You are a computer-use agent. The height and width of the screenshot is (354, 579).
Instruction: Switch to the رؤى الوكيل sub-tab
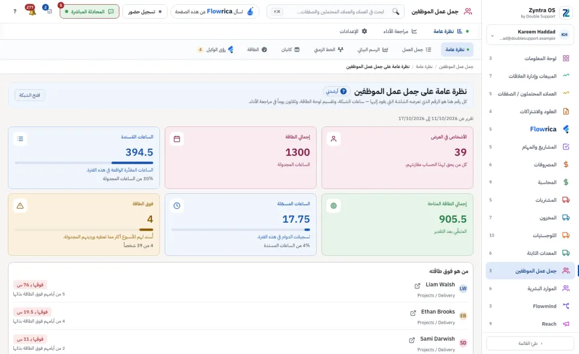(216, 49)
